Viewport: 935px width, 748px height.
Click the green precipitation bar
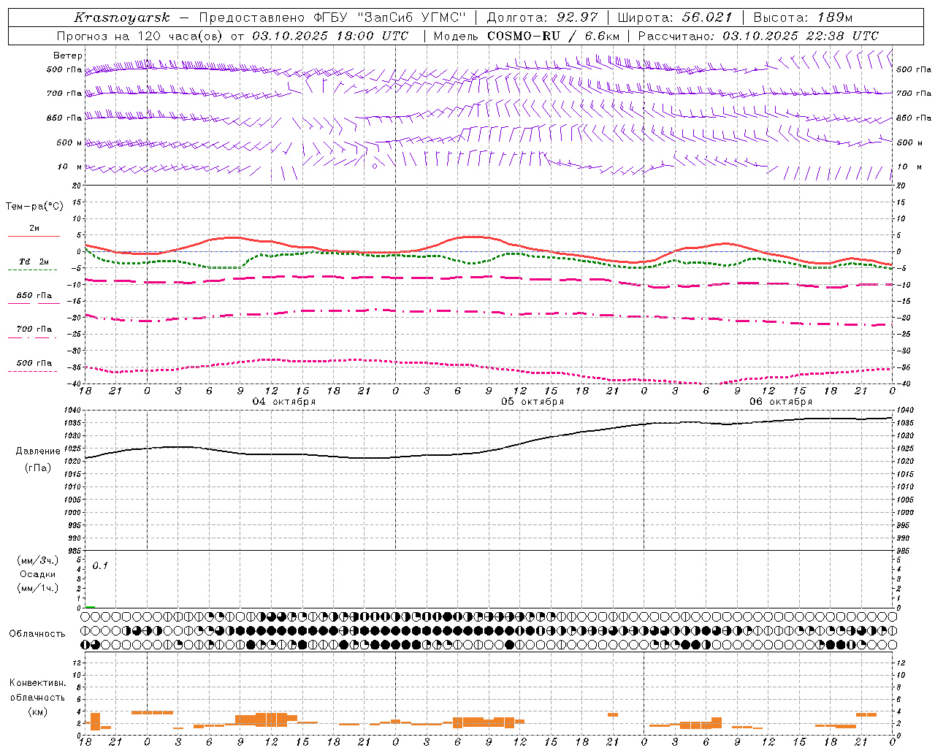[x=90, y=606]
